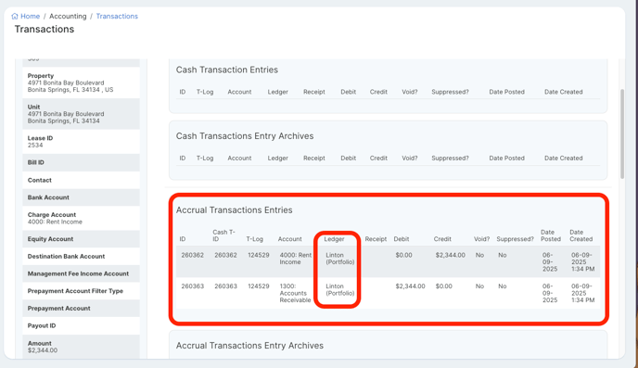Click Ledger column header in Accrual Entries
This screenshot has height=368, width=638.
pos(334,239)
